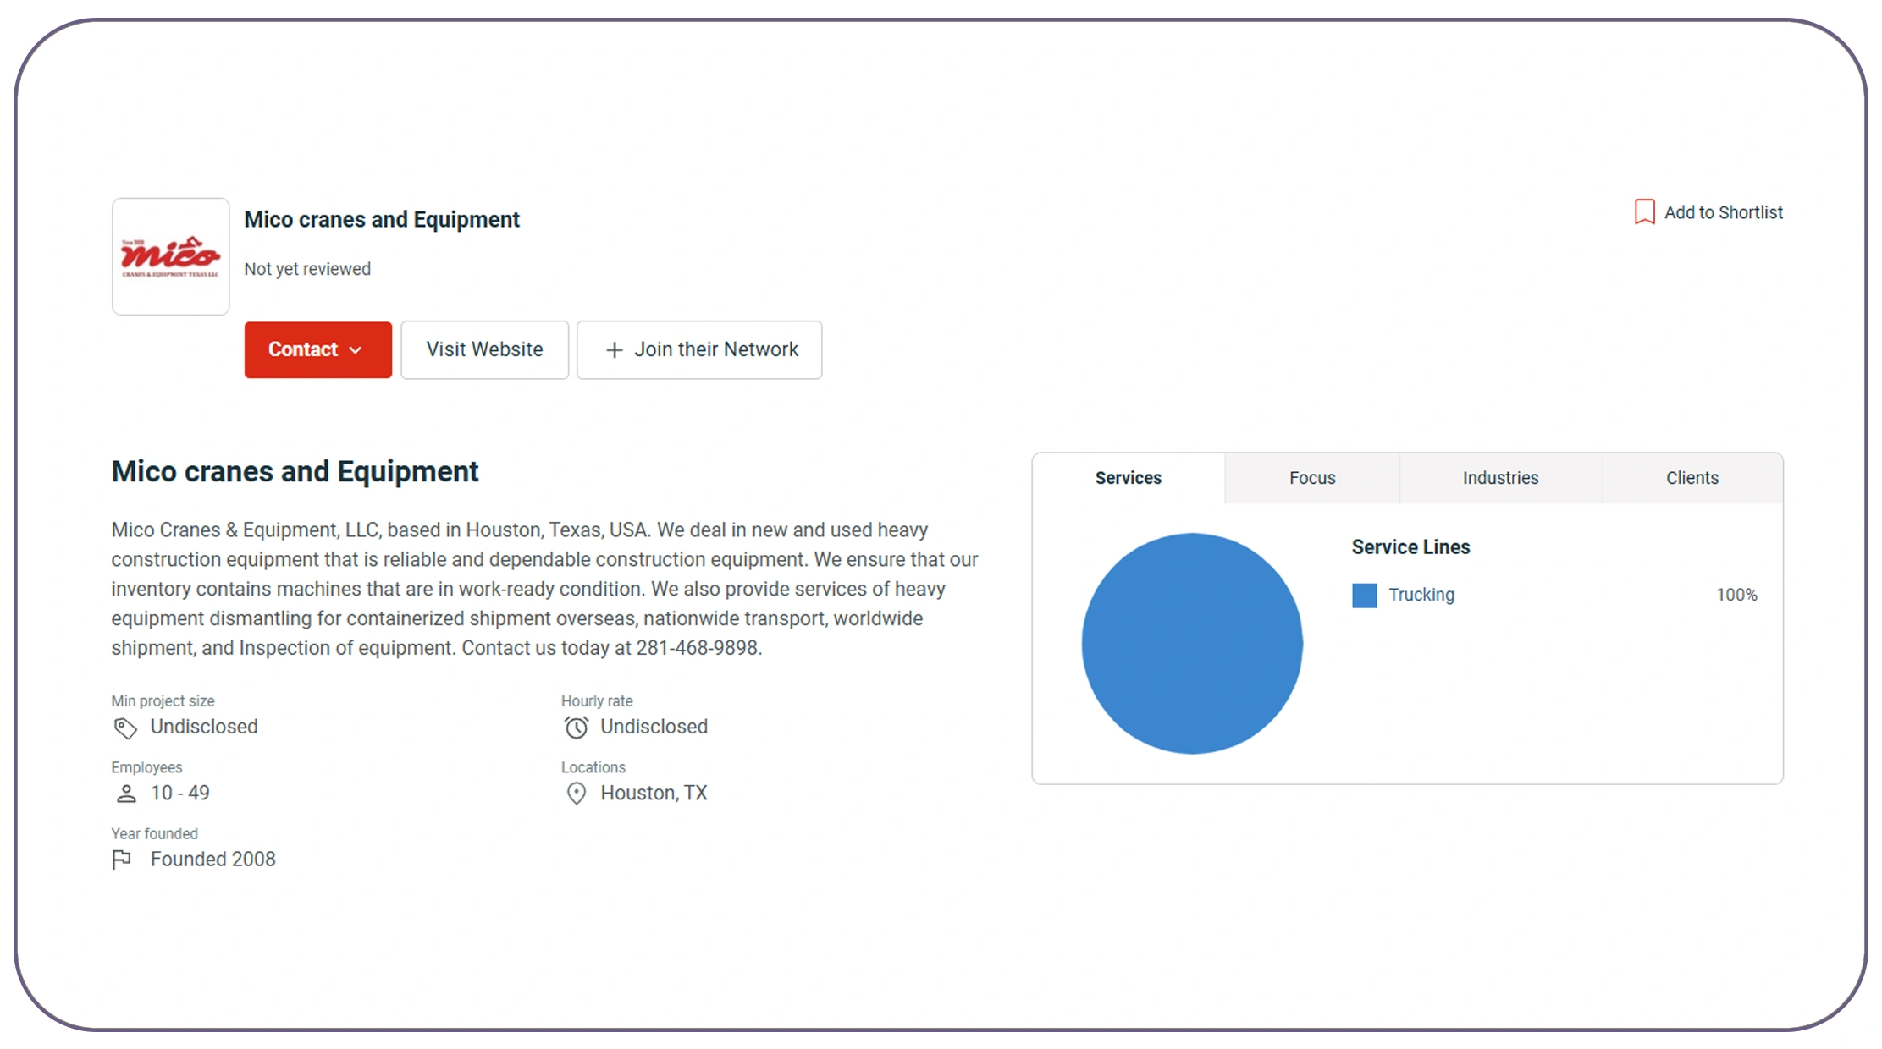Open the Industries tab
Viewport: 1882px width, 1049px height.
pyautogui.click(x=1500, y=478)
